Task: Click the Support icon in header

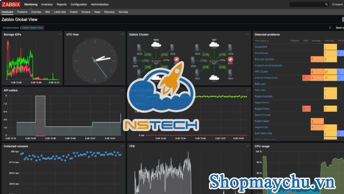Action: (x=337, y=4)
